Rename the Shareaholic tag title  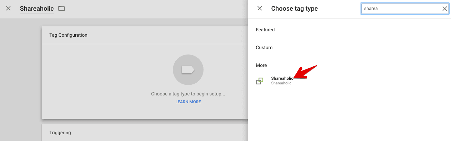click(37, 8)
